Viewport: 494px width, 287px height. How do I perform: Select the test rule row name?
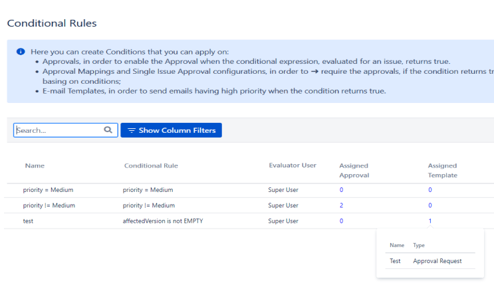(28, 221)
